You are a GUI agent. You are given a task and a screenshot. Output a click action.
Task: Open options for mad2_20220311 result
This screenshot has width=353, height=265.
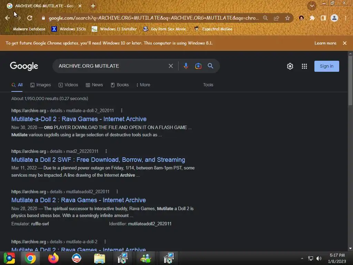pos(106,151)
